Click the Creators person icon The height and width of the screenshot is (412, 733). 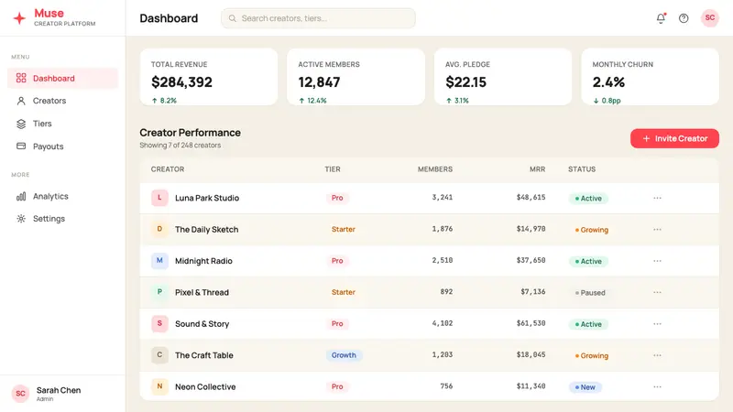click(21, 101)
